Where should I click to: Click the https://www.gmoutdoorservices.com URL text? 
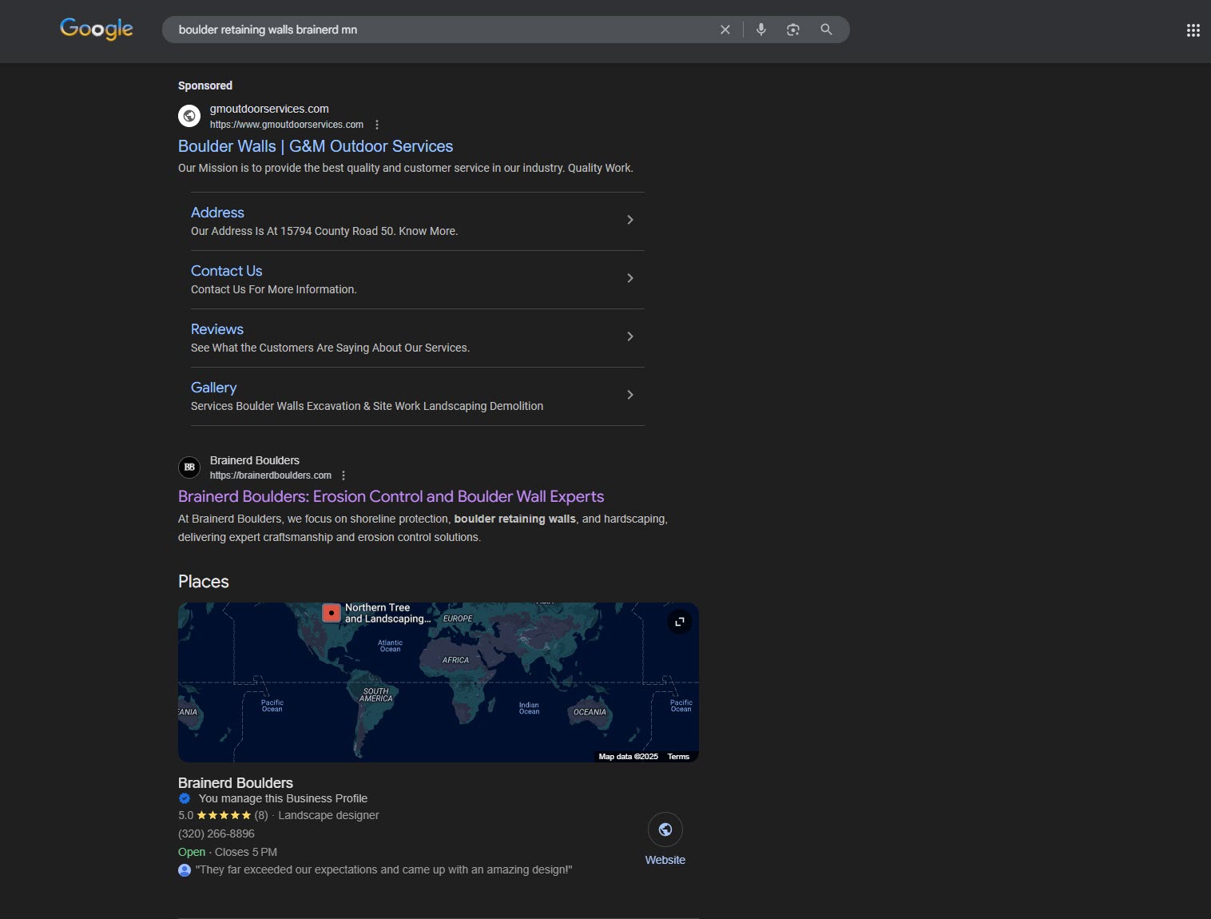[287, 125]
